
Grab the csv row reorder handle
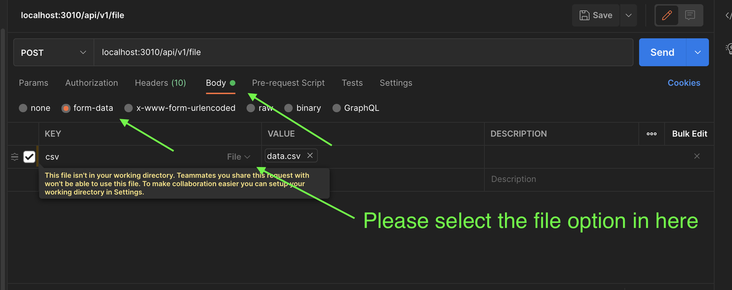(15, 156)
